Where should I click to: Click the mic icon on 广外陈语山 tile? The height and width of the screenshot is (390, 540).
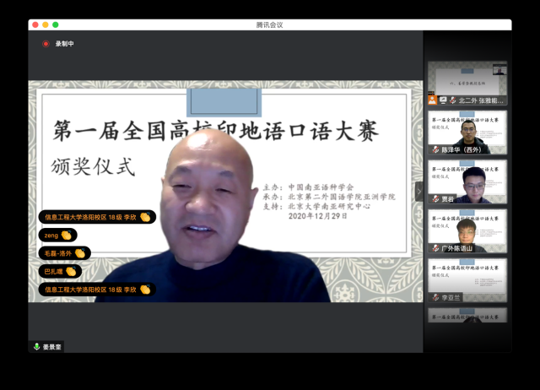pyautogui.click(x=433, y=248)
